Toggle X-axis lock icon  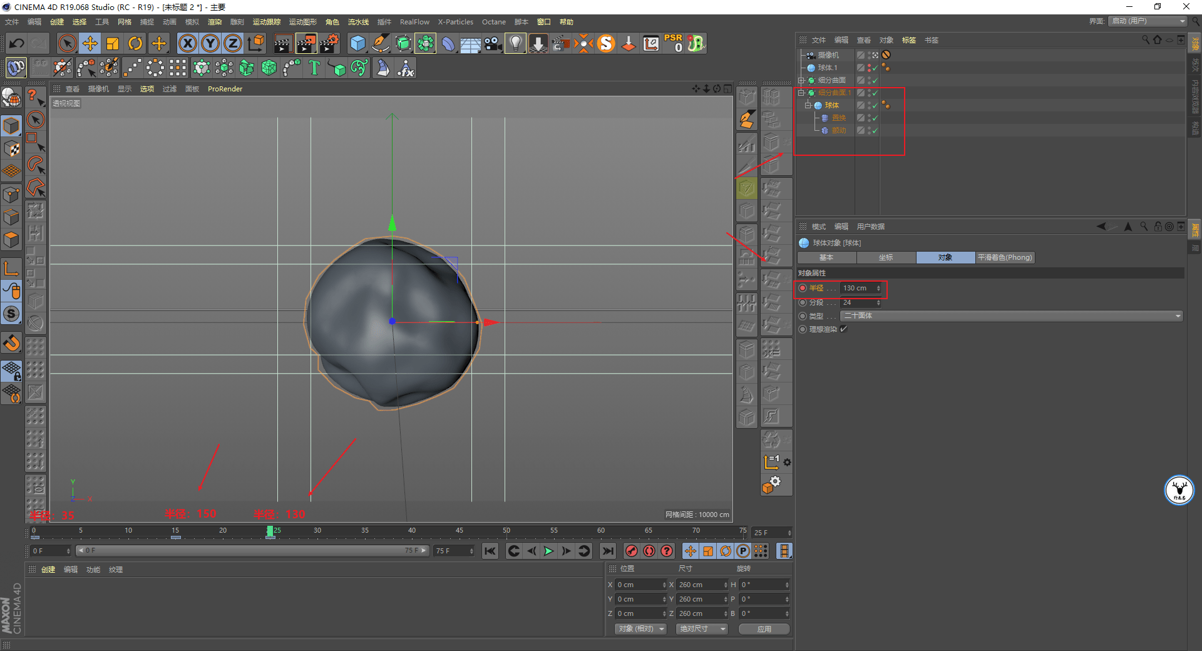point(187,43)
